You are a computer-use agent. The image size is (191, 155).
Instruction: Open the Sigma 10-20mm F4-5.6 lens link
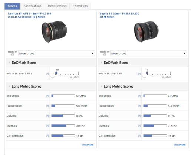[119, 15]
